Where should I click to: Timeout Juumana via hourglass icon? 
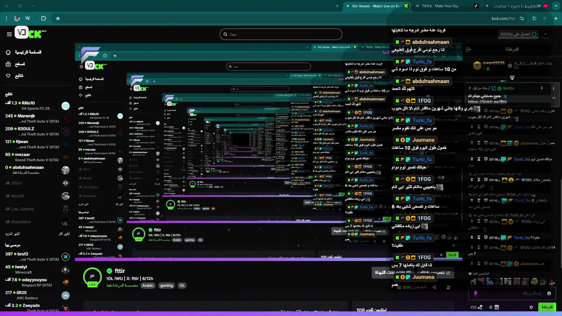[479, 264]
